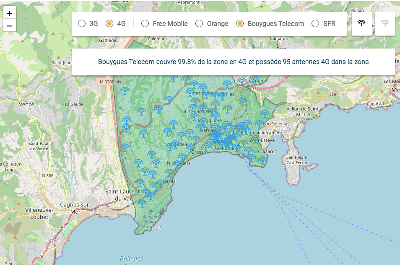The image size is (400, 265).
Task: Select SFR as operator
Action: [316, 24]
